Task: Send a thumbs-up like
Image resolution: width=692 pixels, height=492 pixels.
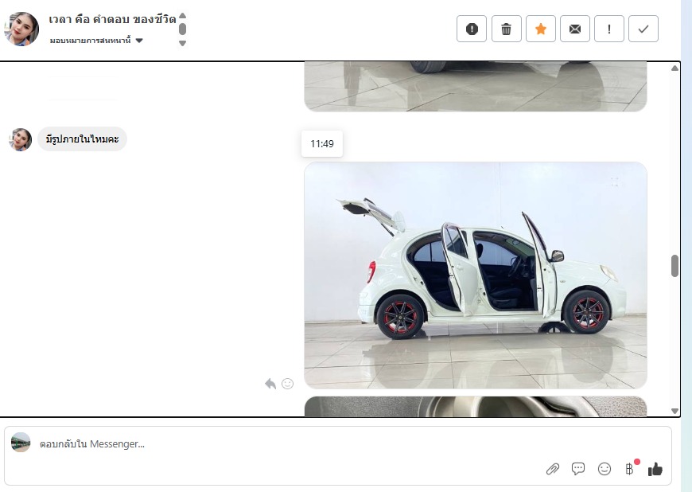Action: [655, 469]
